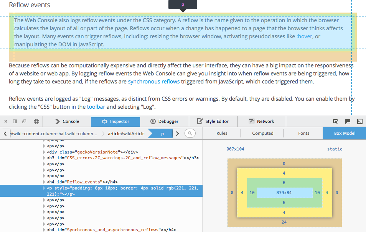This screenshot has width=366, height=232.
Task: Toggle the toolbox dock side icon
Action: point(15,121)
